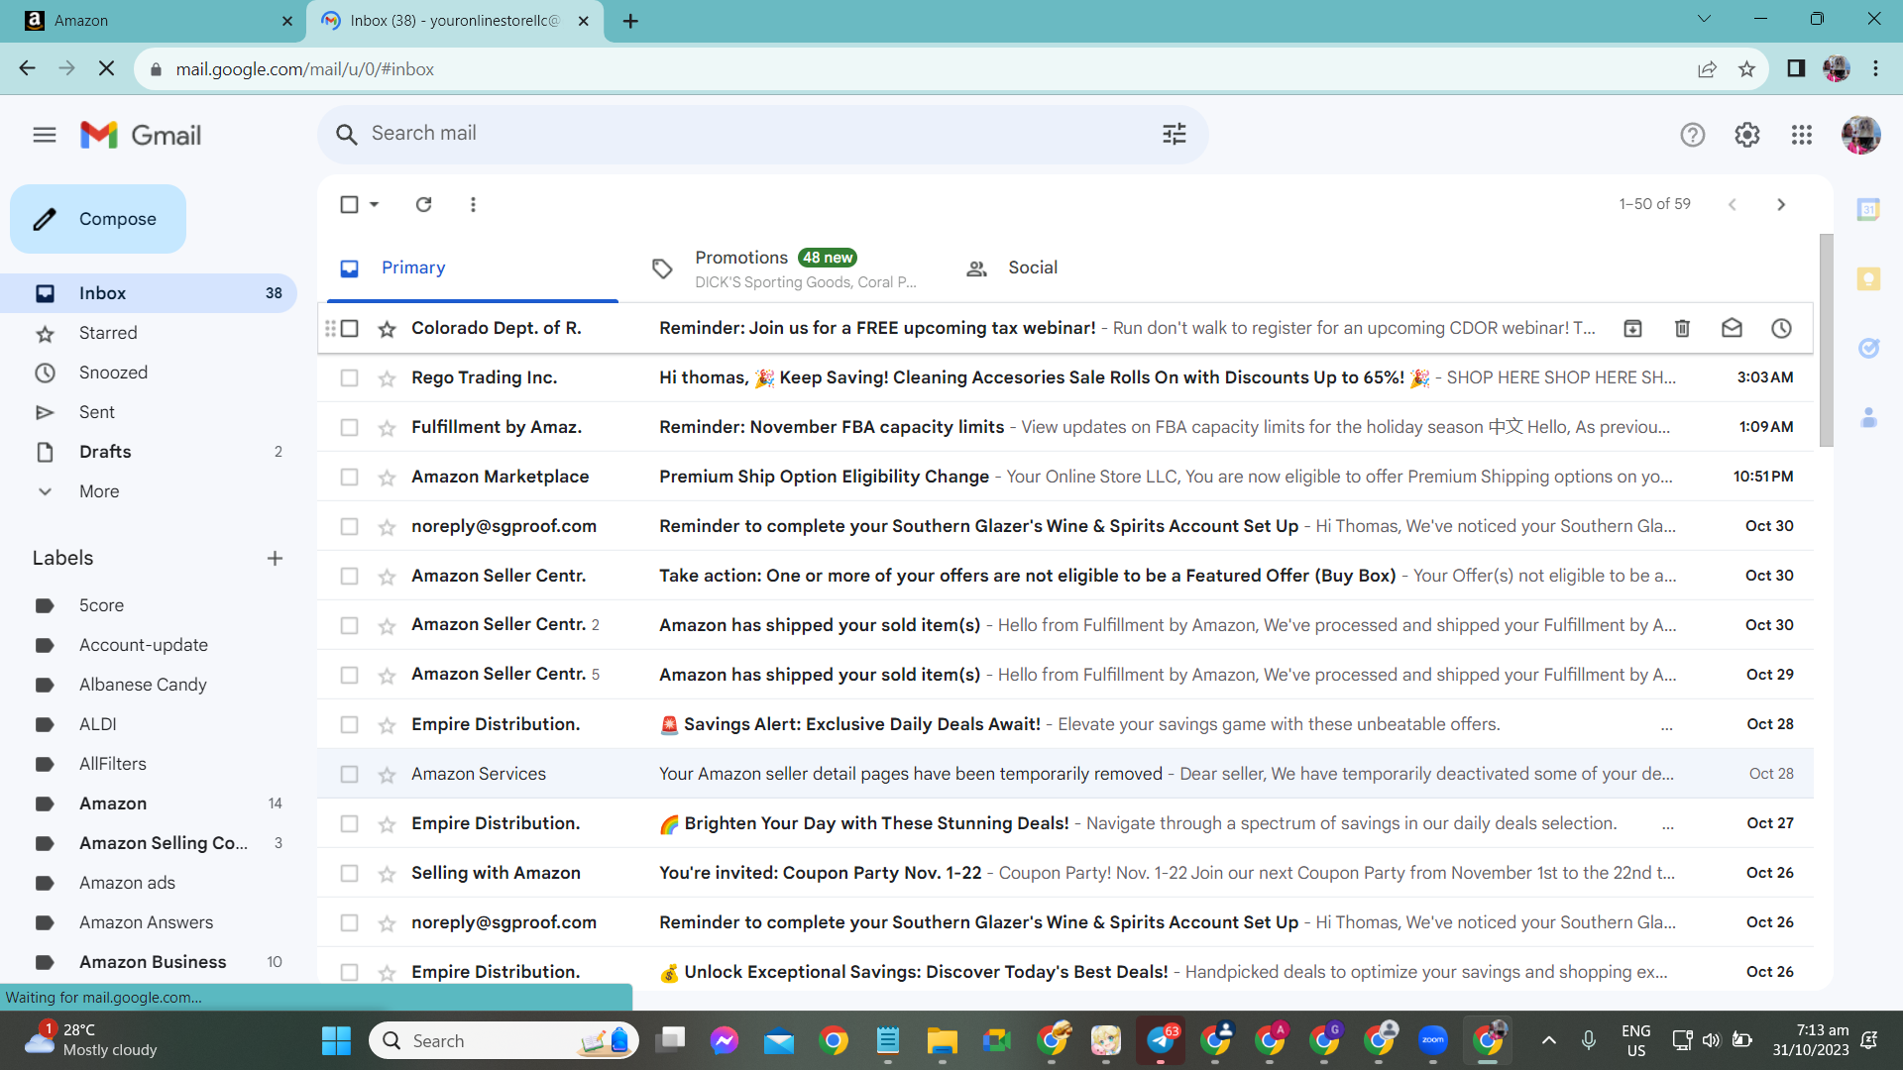Open the main menu hamburger icon
This screenshot has height=1070, width=1903.
(45, 135)
